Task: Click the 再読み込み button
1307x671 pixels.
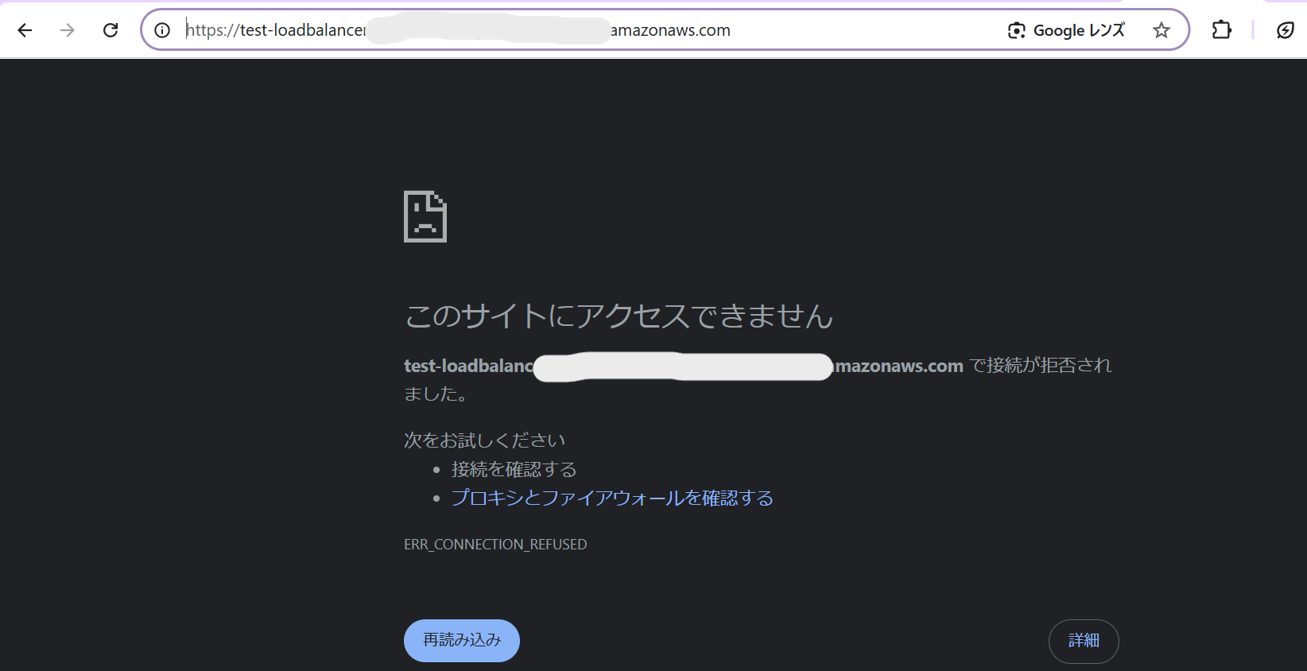Action: point(462,641)
